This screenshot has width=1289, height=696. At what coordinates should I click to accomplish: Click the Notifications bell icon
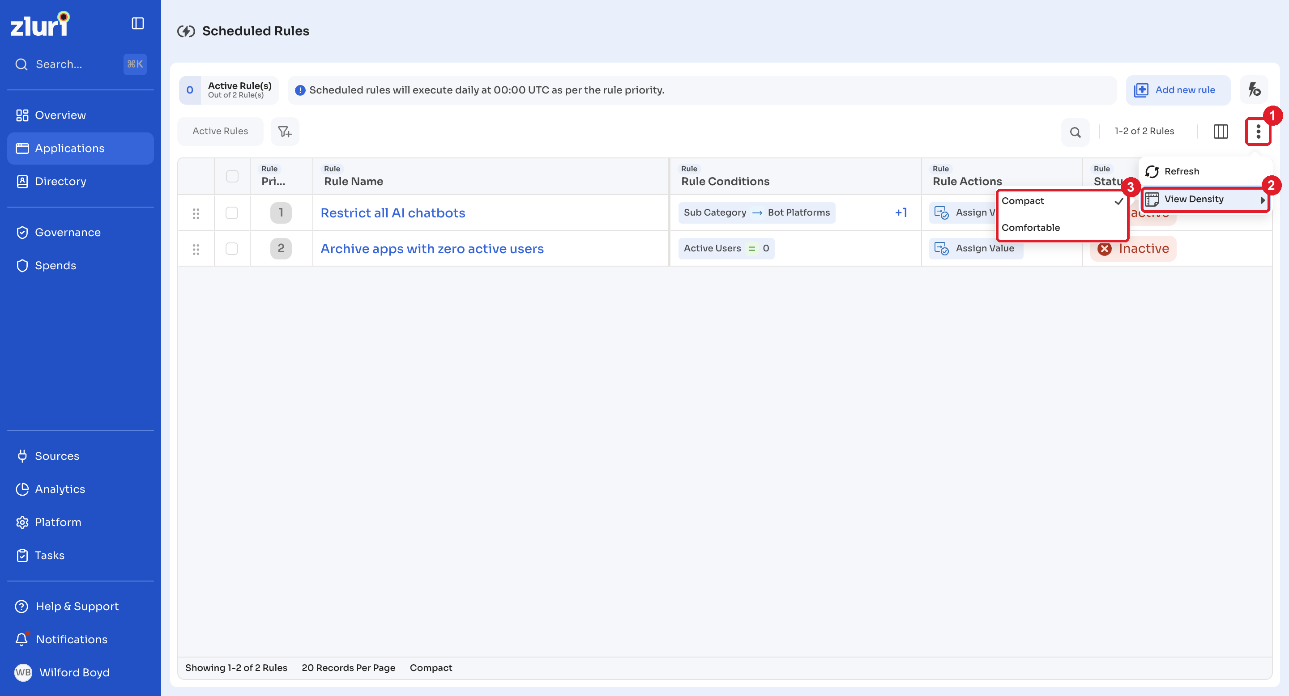click(x=21, y=639)
